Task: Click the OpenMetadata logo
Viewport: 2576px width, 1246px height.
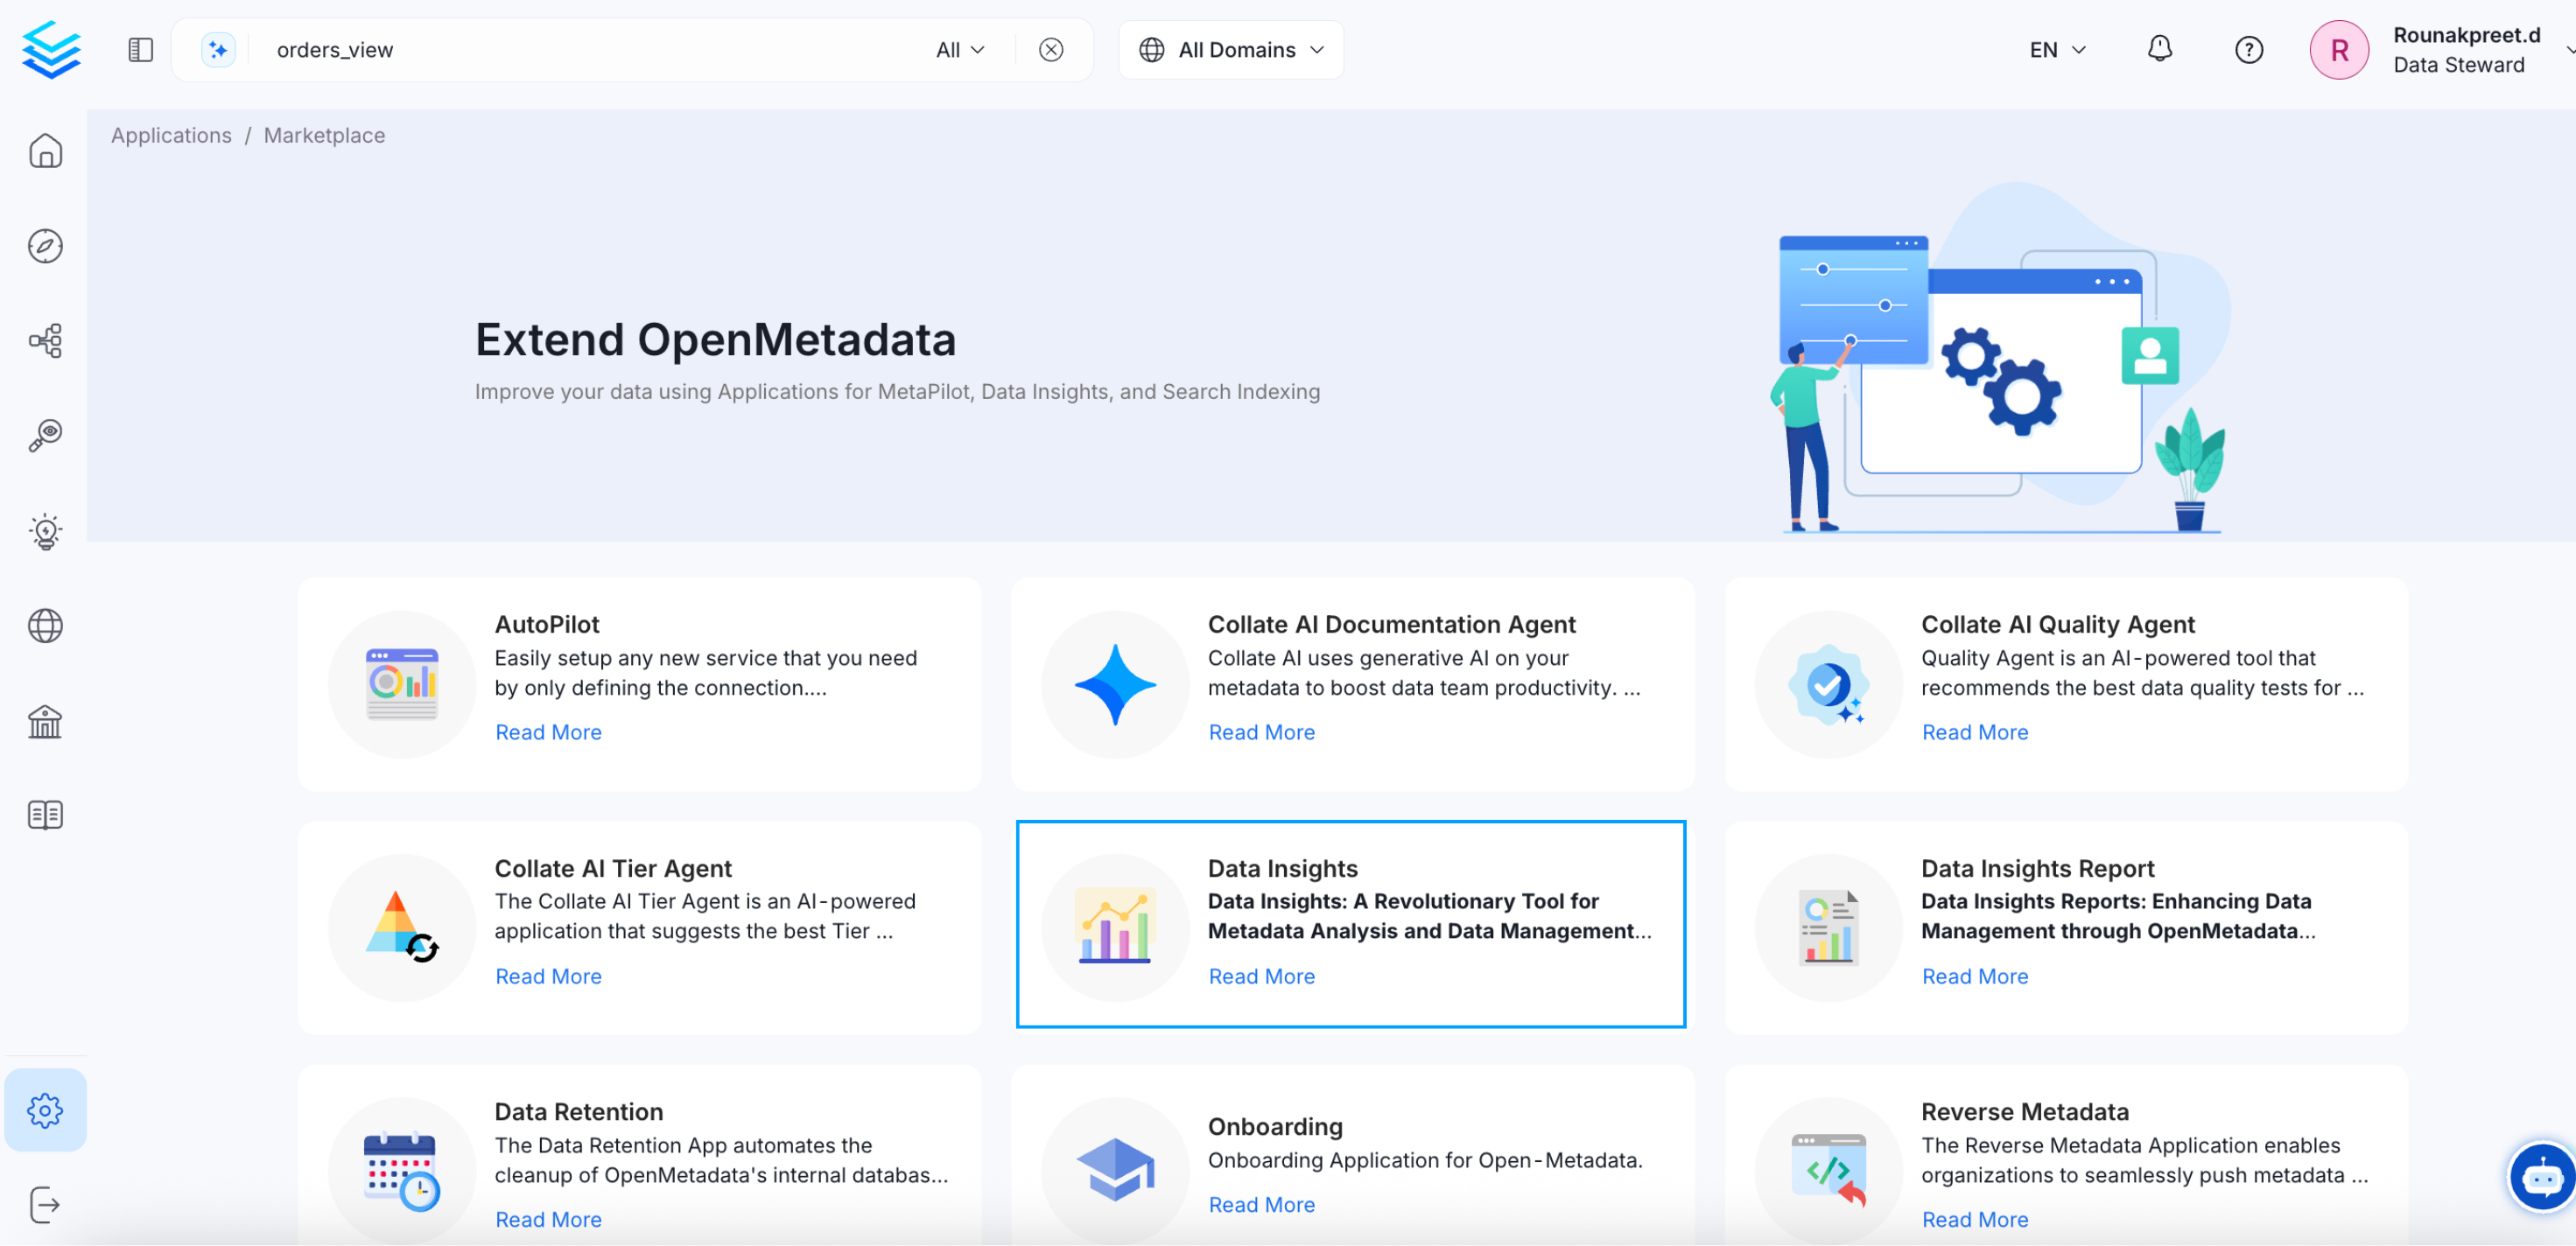Action: [49, 49]
